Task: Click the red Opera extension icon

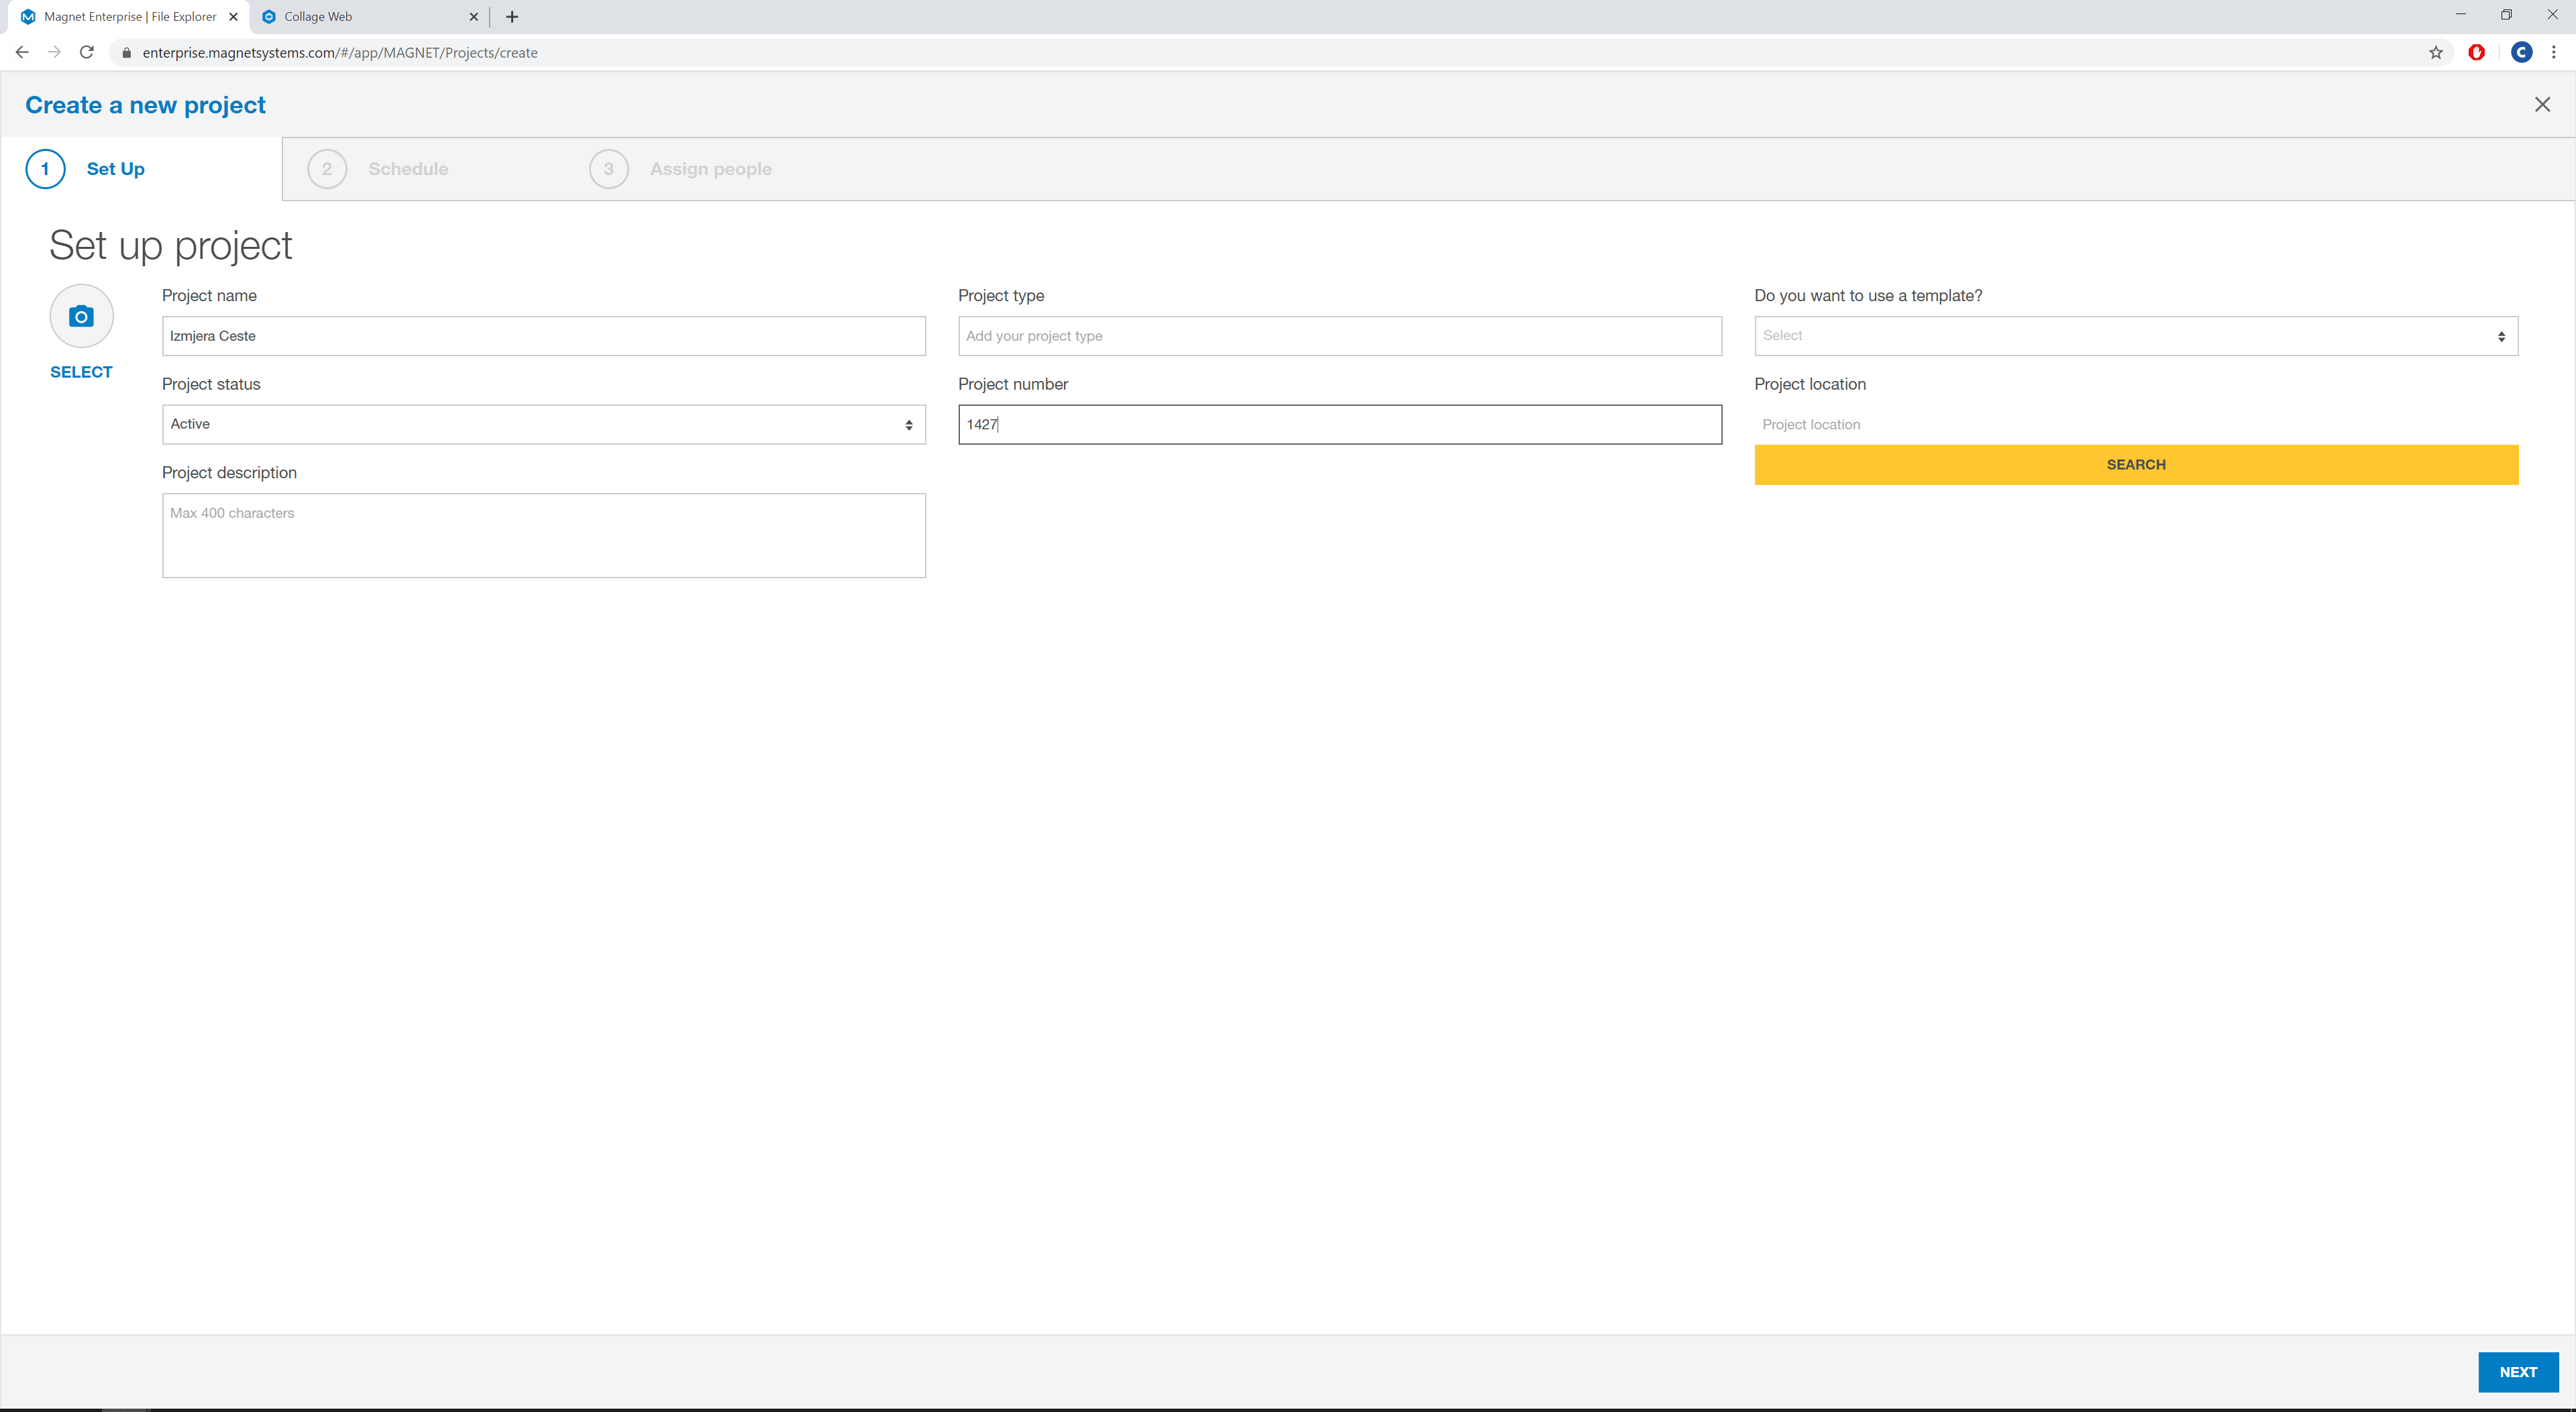Action: pos(2477,52)
